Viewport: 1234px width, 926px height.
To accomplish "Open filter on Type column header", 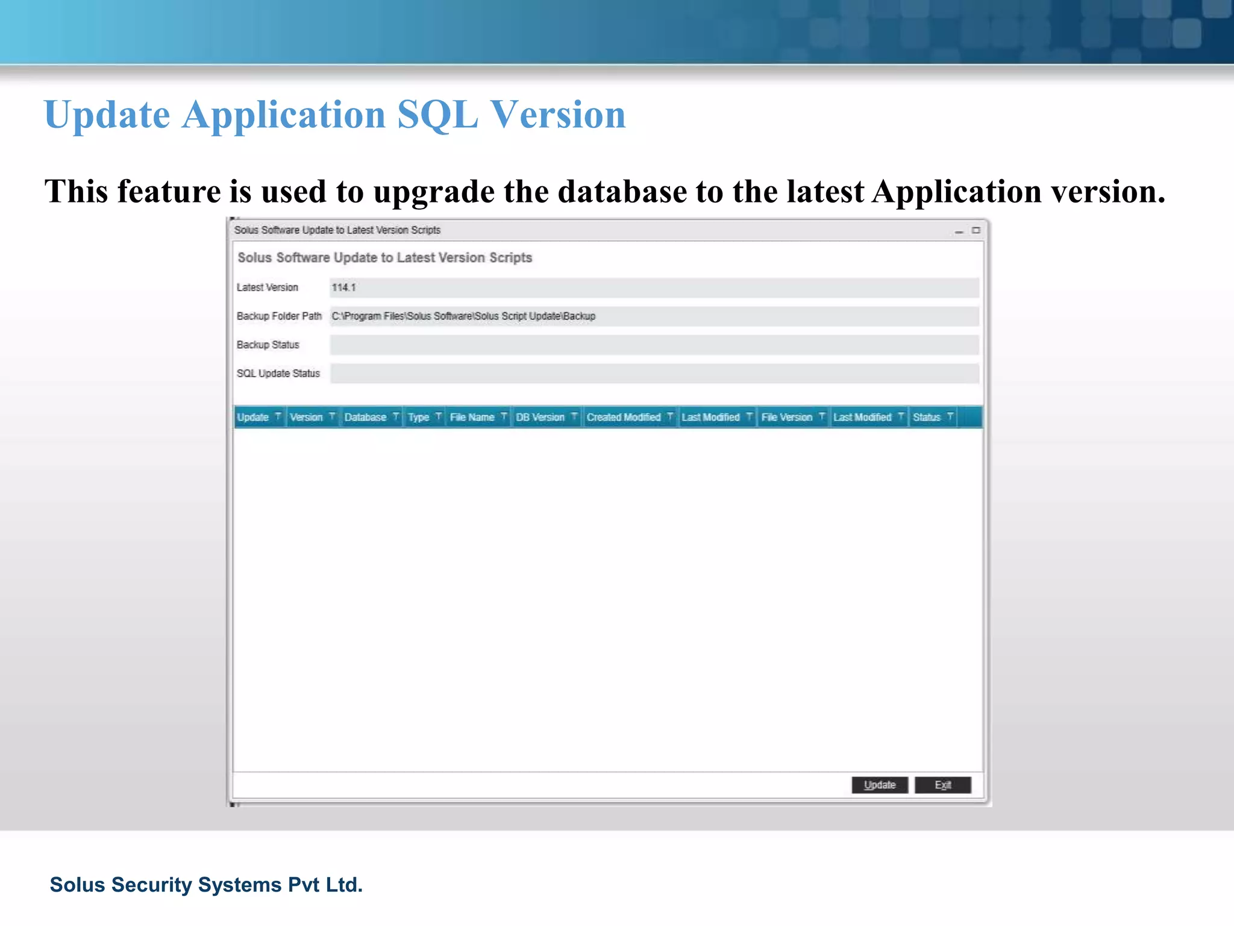I will [x=439, y=417].
